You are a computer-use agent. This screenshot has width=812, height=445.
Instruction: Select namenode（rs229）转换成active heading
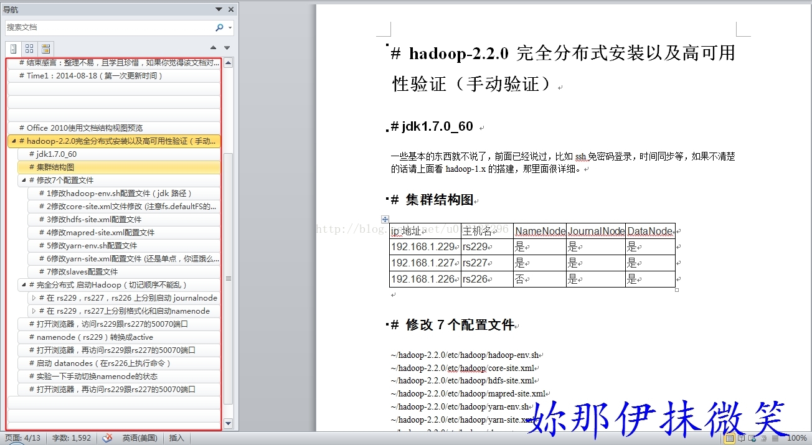click(119, 337)
